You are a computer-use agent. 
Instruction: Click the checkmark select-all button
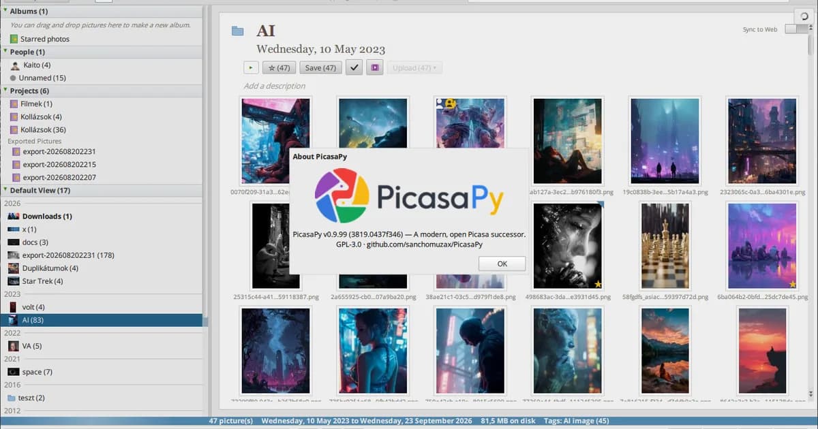point(354,67)
